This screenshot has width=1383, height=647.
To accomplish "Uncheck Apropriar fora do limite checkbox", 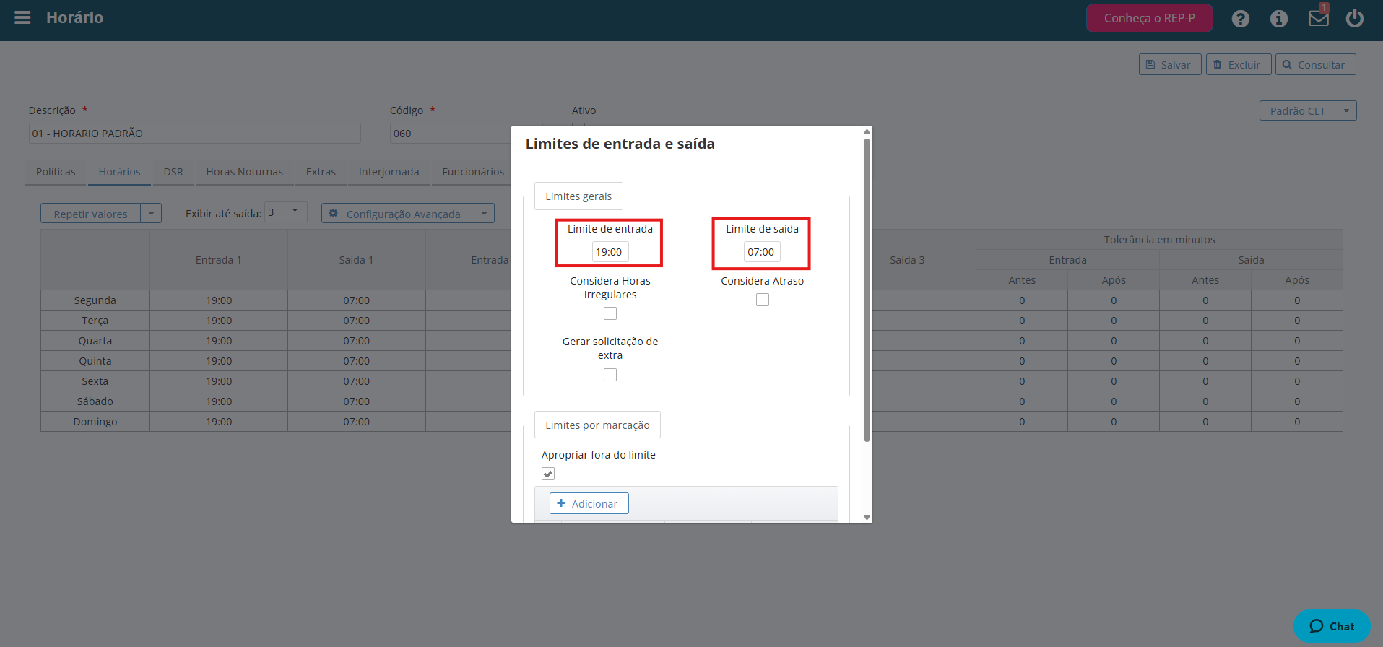I will [548, 474].
